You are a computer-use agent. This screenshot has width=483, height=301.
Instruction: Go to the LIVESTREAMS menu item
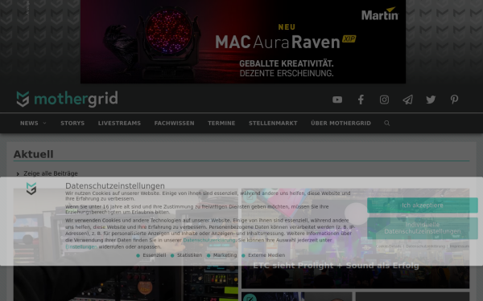tap(119, 123)
